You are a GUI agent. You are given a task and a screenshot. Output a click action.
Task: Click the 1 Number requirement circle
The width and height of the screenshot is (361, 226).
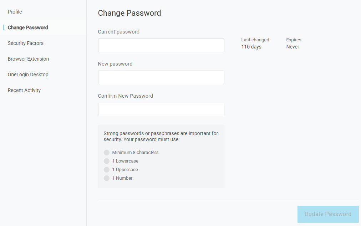pyautogui.click(x=107, y=178)
